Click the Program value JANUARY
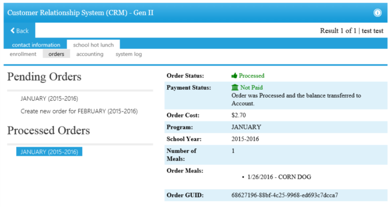Image resolution: width=391 pixels, height=207 pixels. point(246,127)
